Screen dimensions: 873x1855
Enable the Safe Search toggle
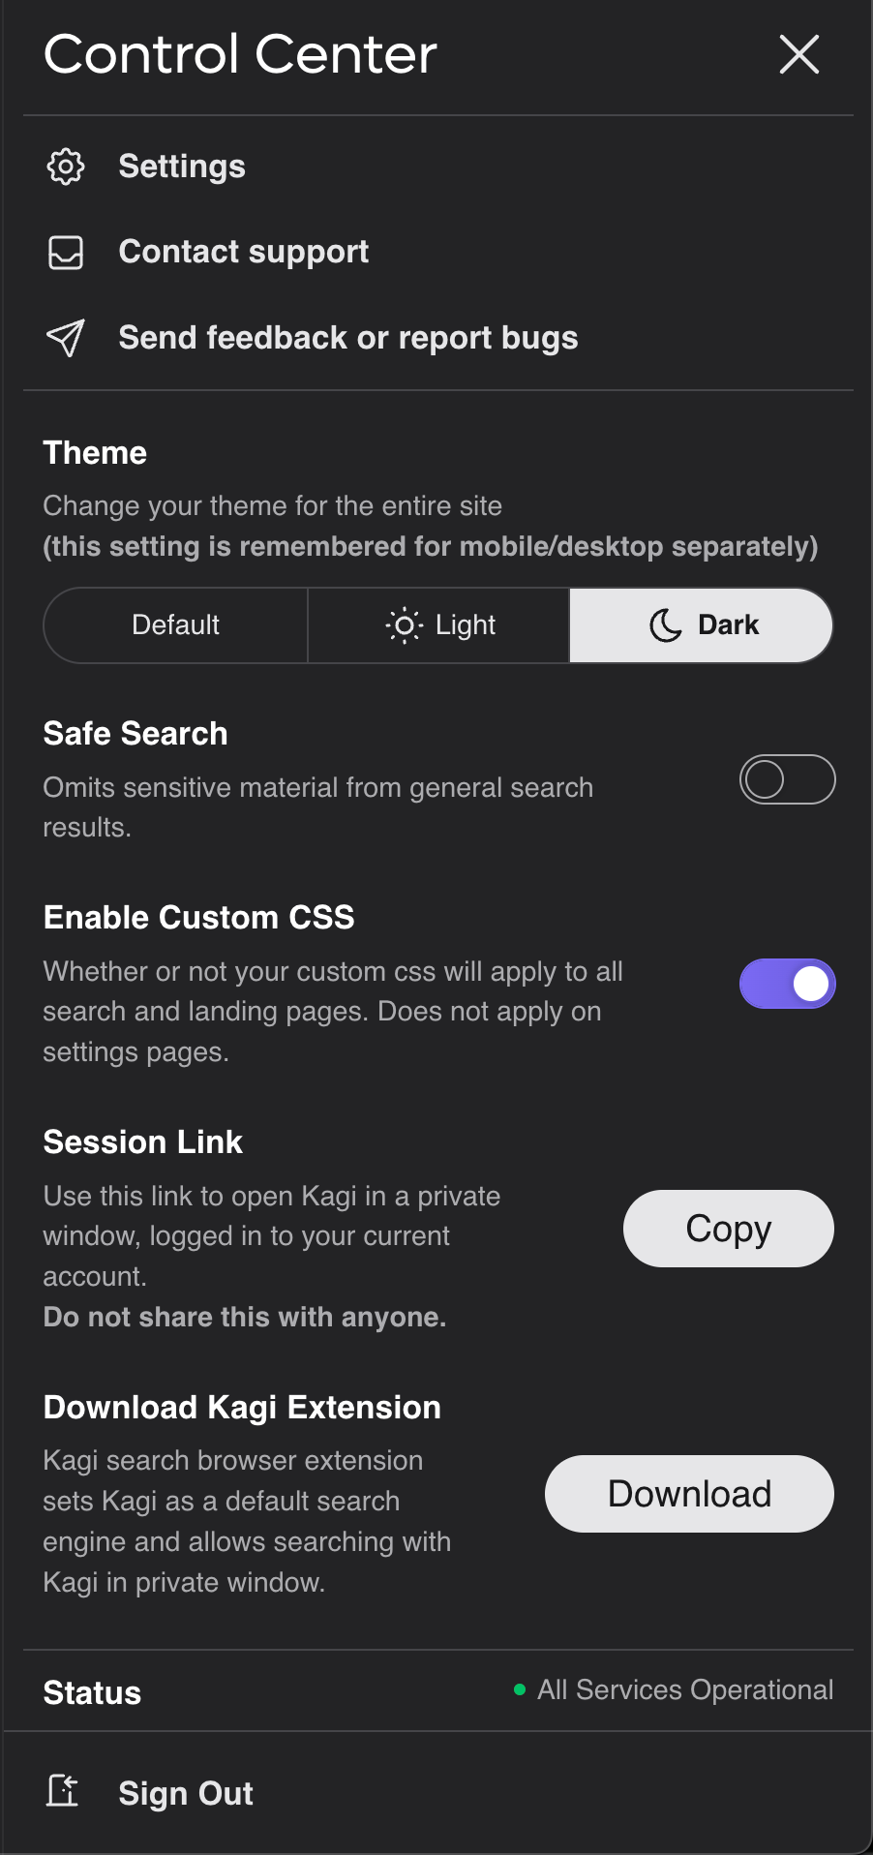(787, 779)
